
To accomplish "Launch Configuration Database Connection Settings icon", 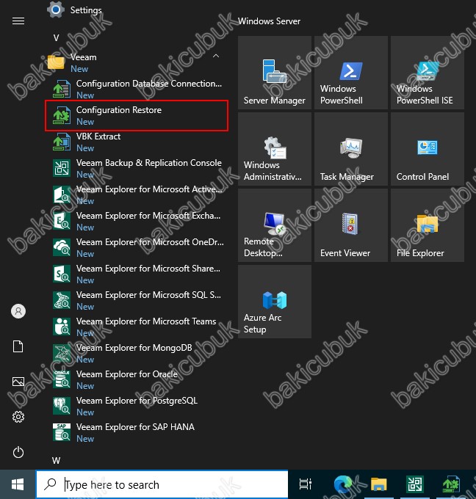I will 62,89.
